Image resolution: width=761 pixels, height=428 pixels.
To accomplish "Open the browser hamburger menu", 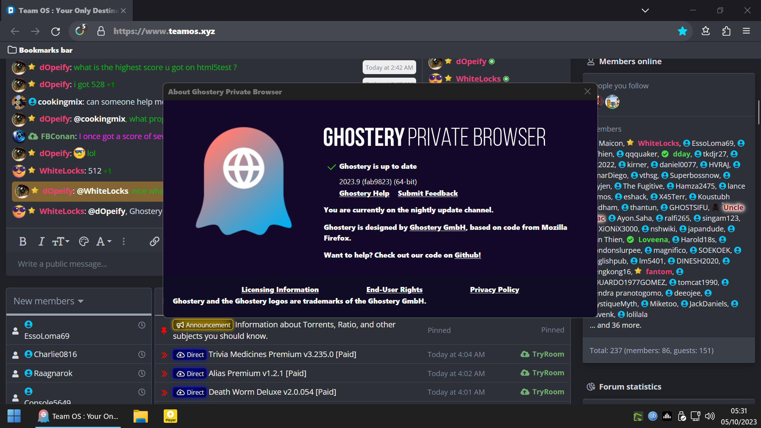I will click(746, 31).
